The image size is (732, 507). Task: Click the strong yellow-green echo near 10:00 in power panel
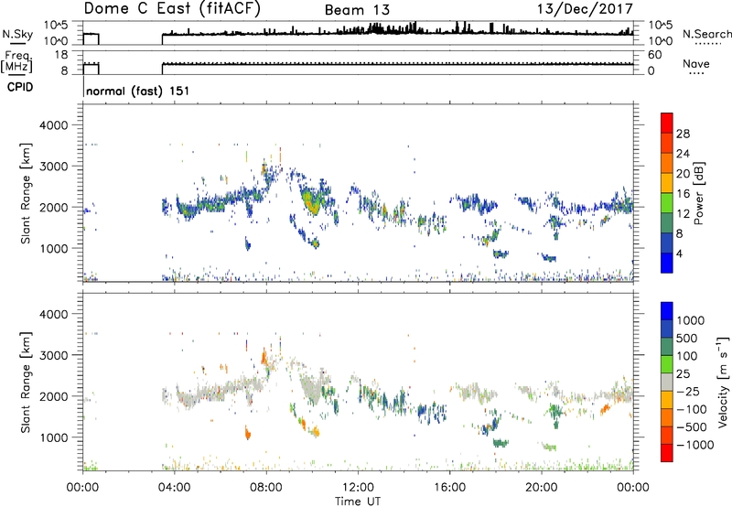pyautogui.click(x=311, y=200)
